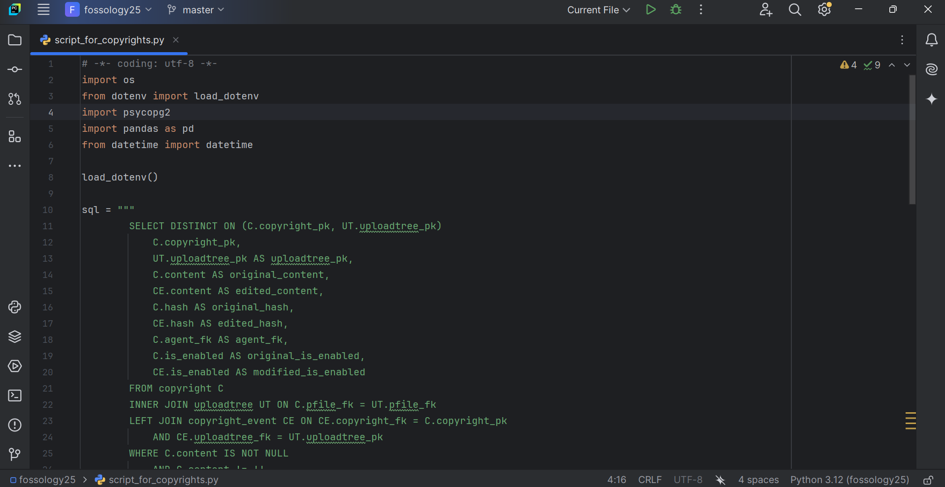Open the 4:16 go-to-line position widget
Screen dimensions: 945x487
coord(617,480)
